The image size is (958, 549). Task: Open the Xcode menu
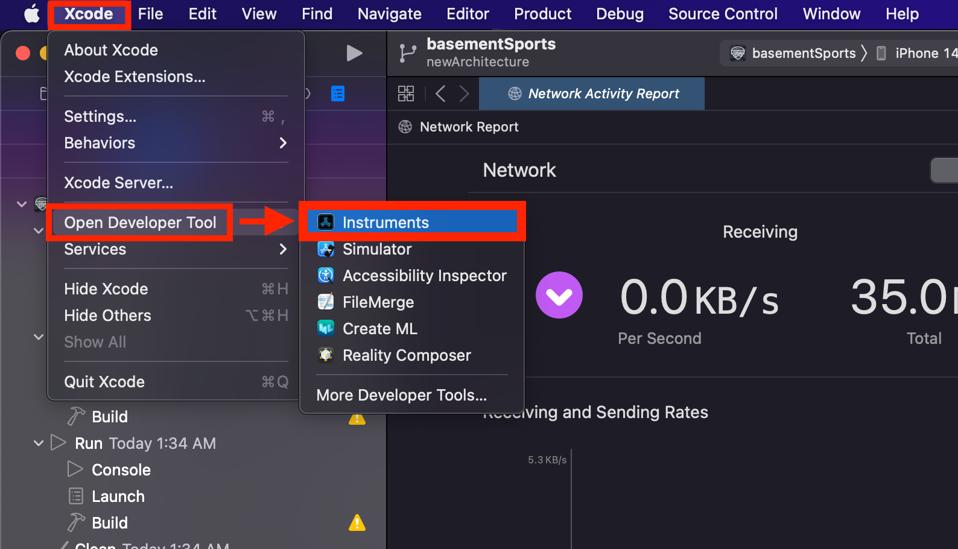click(89, 14)
